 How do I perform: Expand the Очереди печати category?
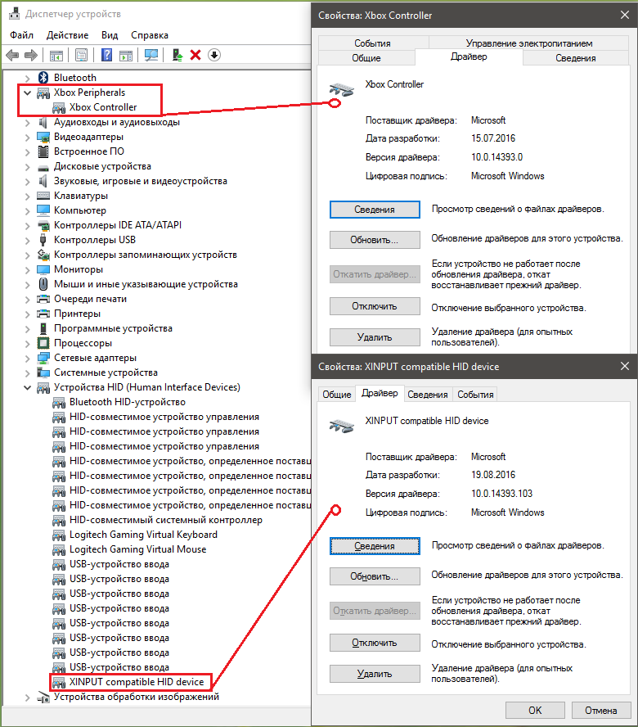coord(27,299)
